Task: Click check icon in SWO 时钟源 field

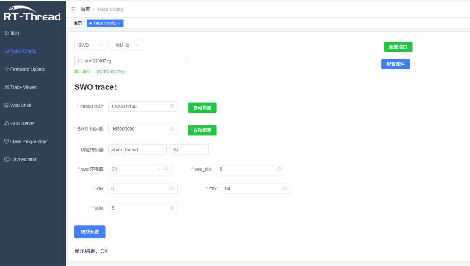Action: [172, 129]
